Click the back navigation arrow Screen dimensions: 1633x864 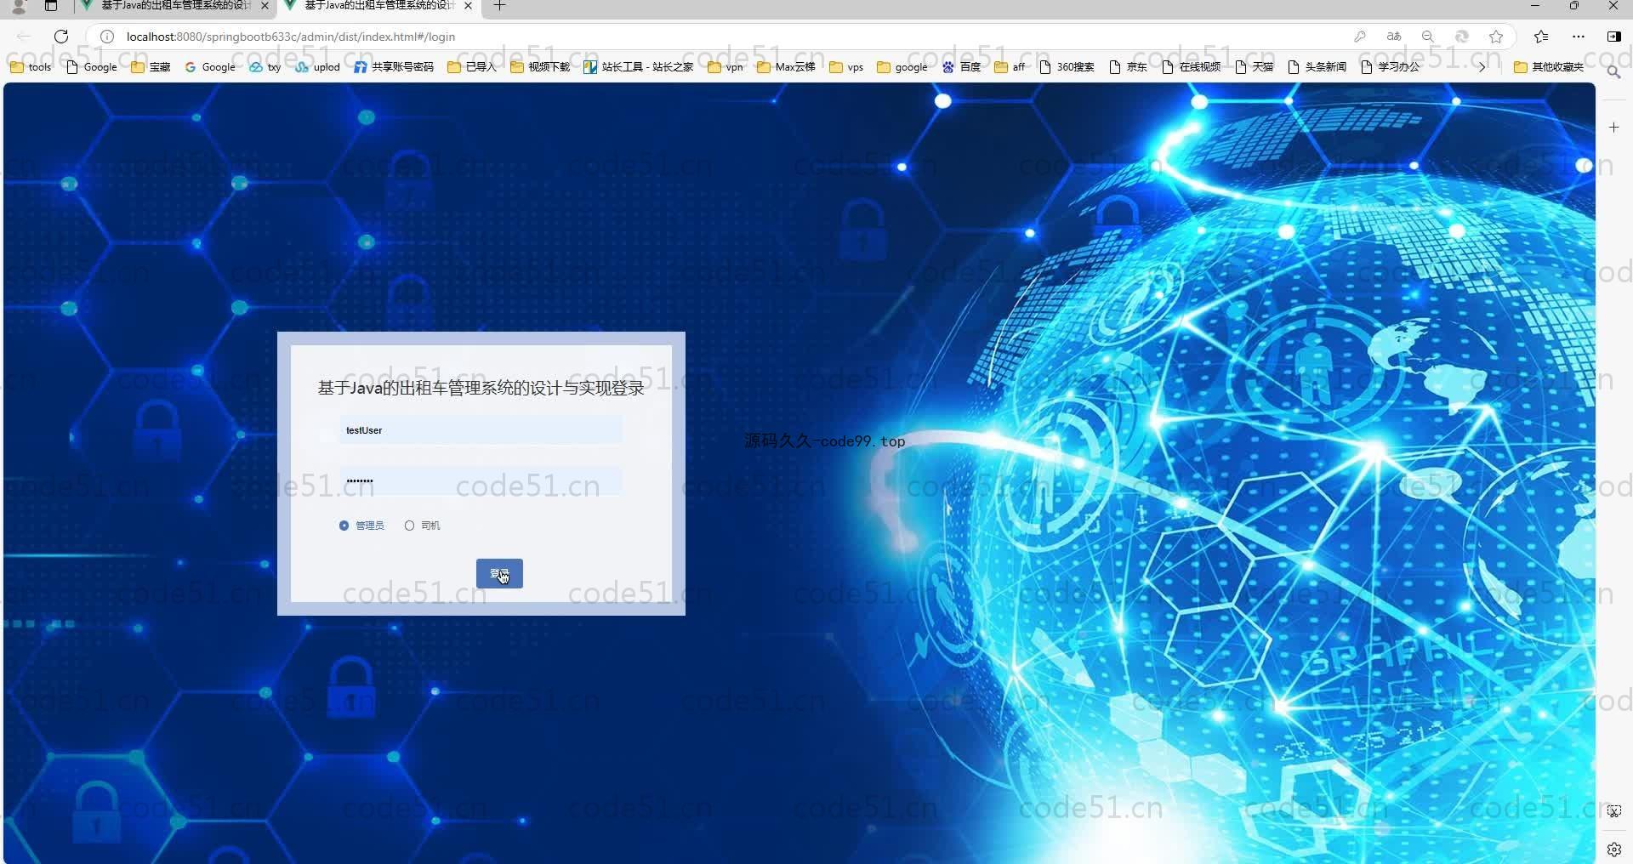pos(24,37)
